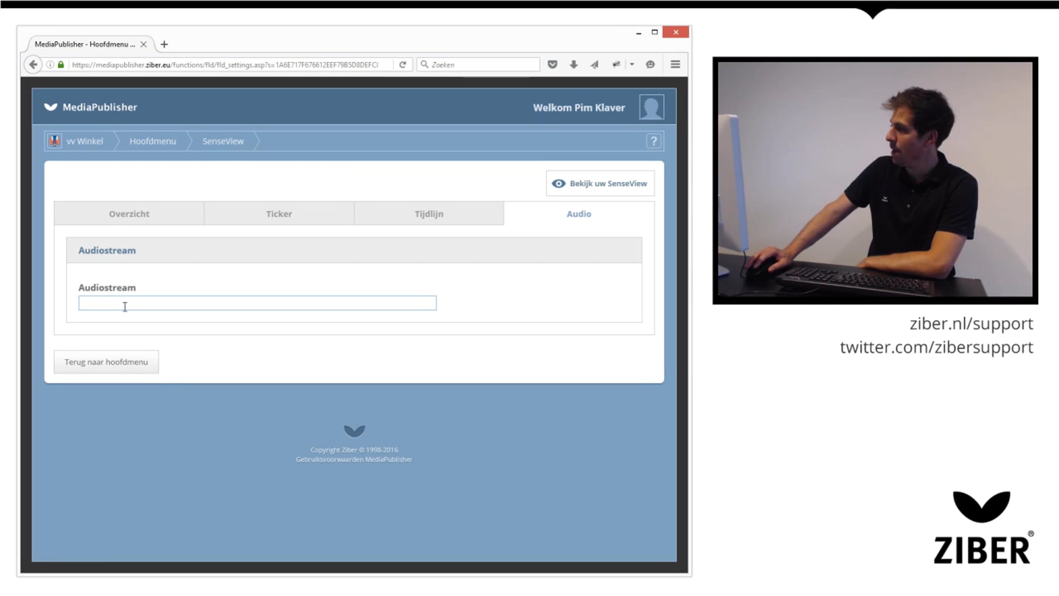1059x596 pixels.
Task: Open the Firefox hamburger menu
Action: point(675,64)
